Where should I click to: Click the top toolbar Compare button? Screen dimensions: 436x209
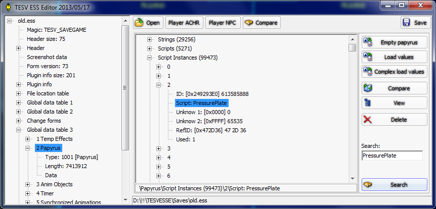click(x=261, y=23)
